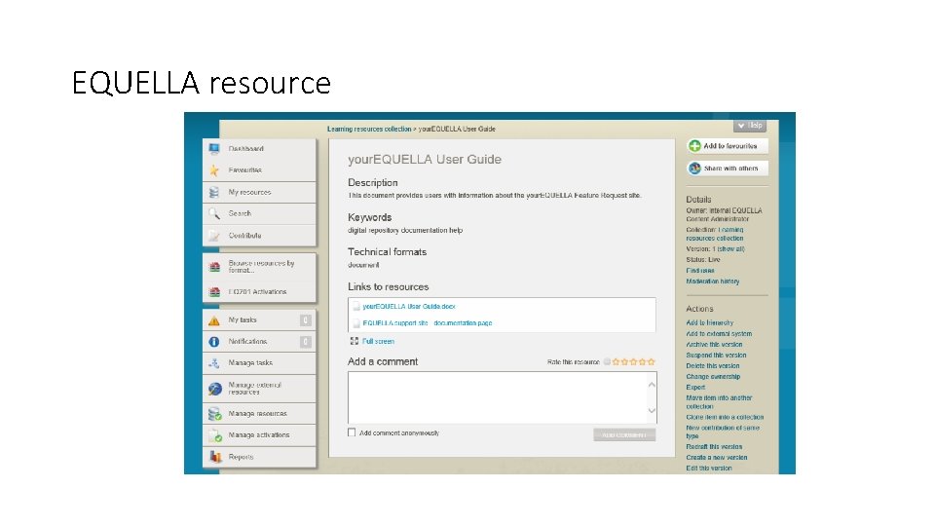Image resolution: width=935 pixels, height=526 pixels.
Task: Open My tasks menu item
Action: click(259, 320)
